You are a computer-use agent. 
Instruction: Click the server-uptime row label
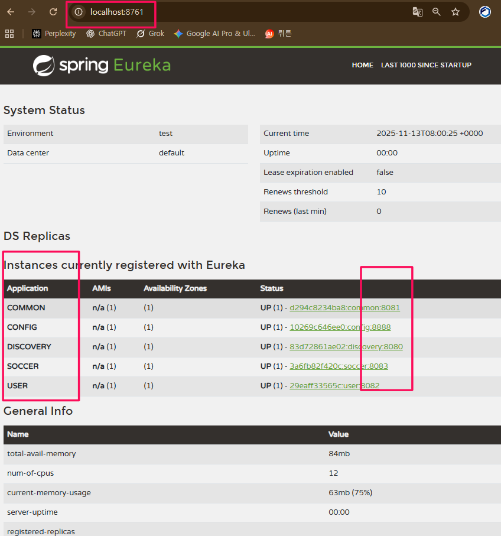pyautogui.click(x=32, y=512)
